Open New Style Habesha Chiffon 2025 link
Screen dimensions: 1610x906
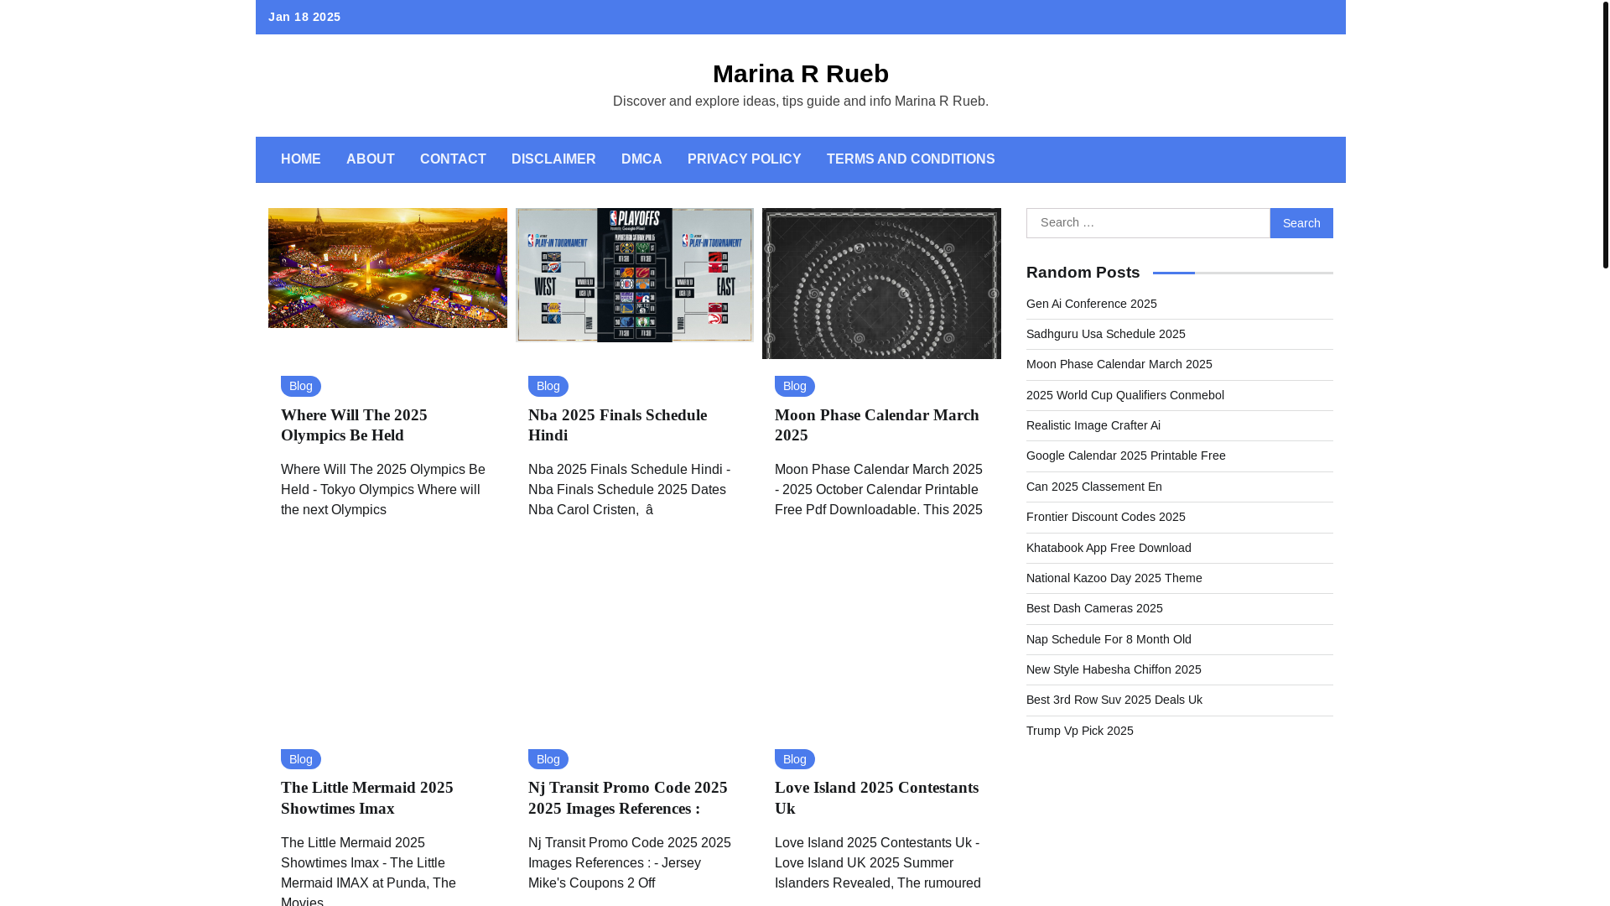pyautogui.click(x=1114, y=669)
